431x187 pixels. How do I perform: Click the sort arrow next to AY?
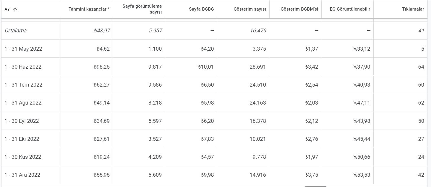tap(15, 9)
